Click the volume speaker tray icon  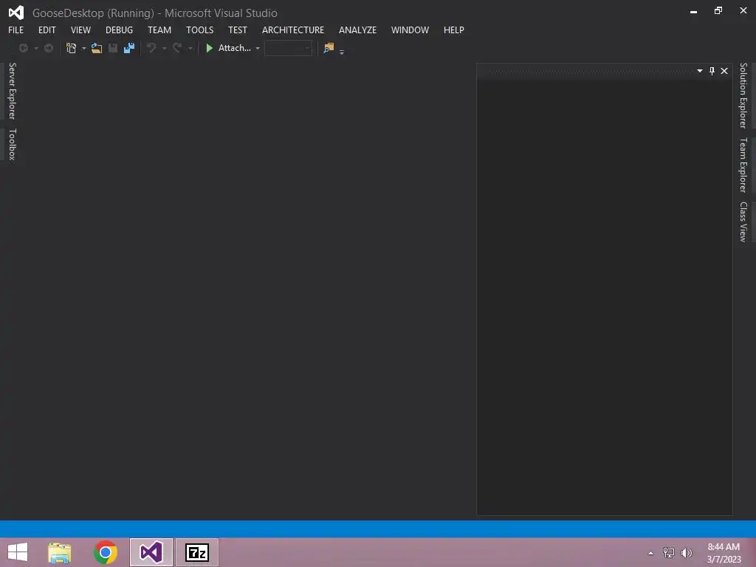coord(687,552)
